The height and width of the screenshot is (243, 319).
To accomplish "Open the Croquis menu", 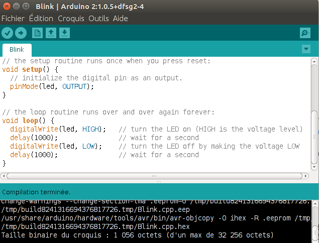I will pos(71,19).
